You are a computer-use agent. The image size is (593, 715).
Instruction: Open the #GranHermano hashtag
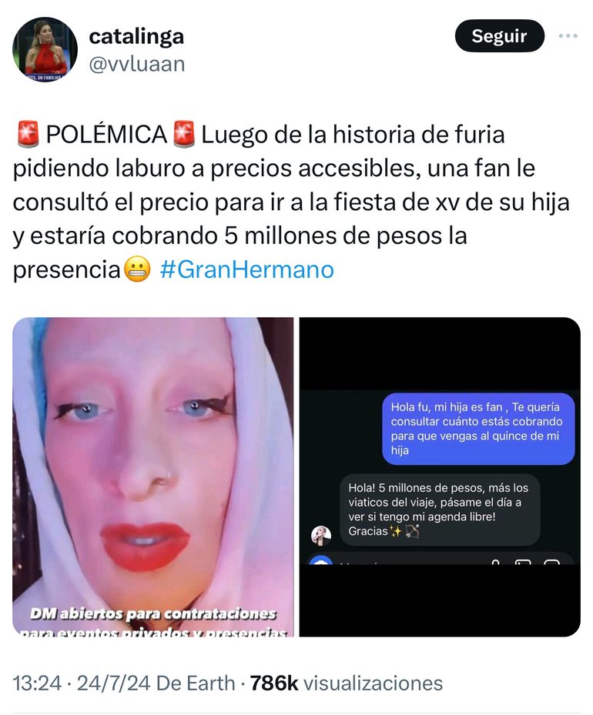[x=246, y=269]
